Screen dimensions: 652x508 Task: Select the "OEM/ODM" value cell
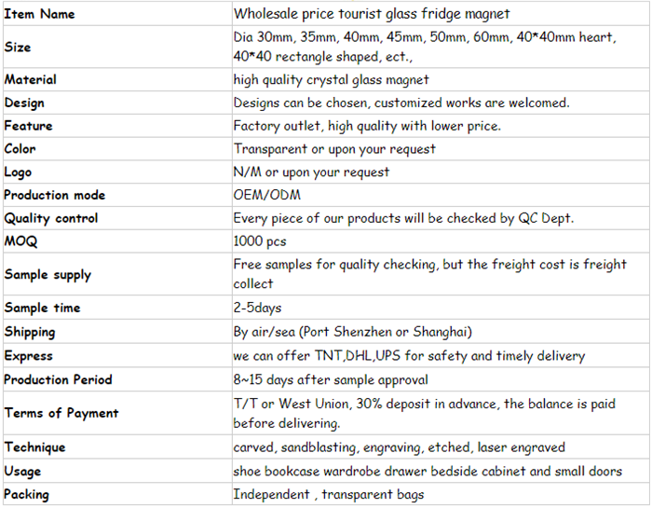coord(267,195)
